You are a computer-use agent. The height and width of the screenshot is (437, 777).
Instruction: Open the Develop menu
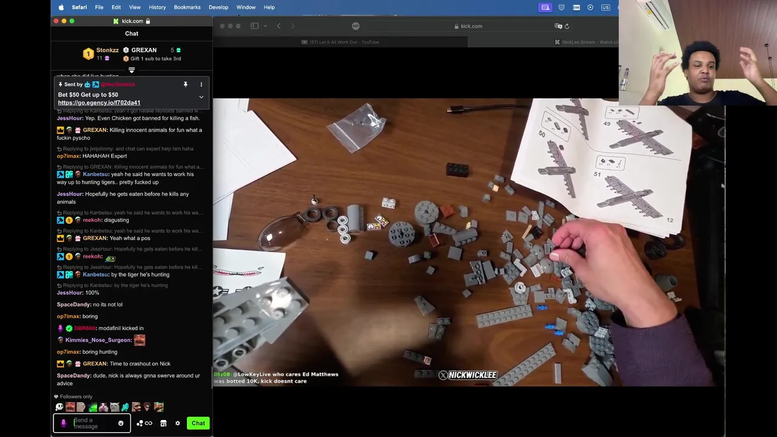coord(219,7)
